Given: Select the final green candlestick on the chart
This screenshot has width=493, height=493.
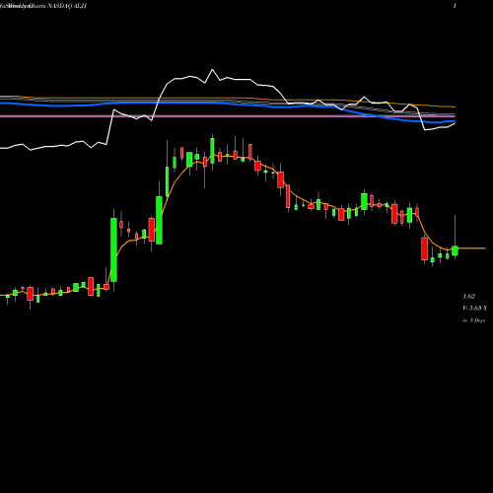Looking at the screenshot, I should click(455, 250).
